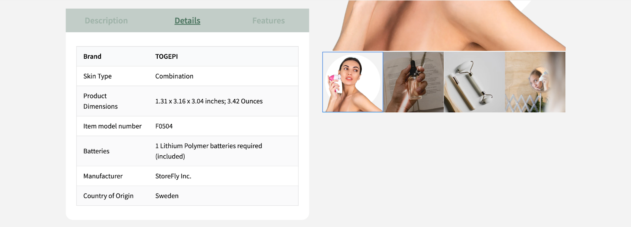Viewport: 631px width, 227px height.
Task: Click the Product Dimensions value
Action: click(x=209, y=101)
